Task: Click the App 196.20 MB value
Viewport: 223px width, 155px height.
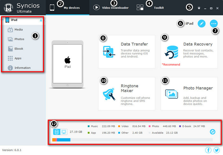Action: [108, 133]
